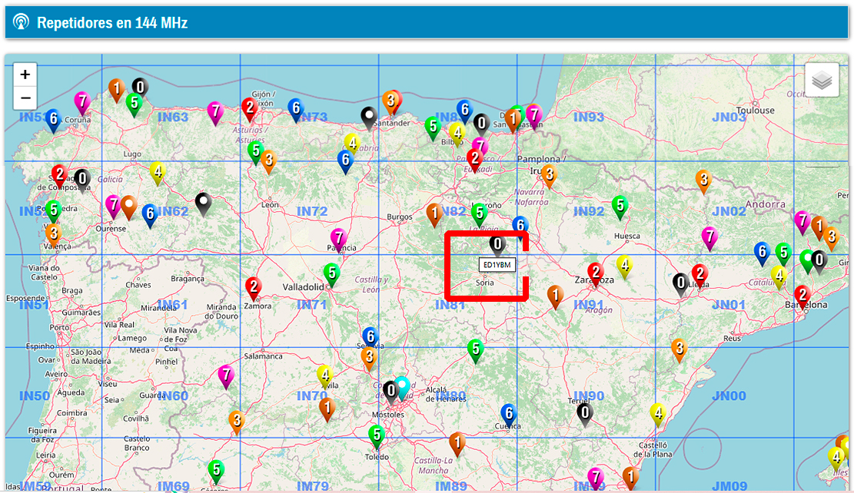The image size is (854, 493).
Task: Click the orange 3 marker below Segovia
Action: tap(369, 359)
